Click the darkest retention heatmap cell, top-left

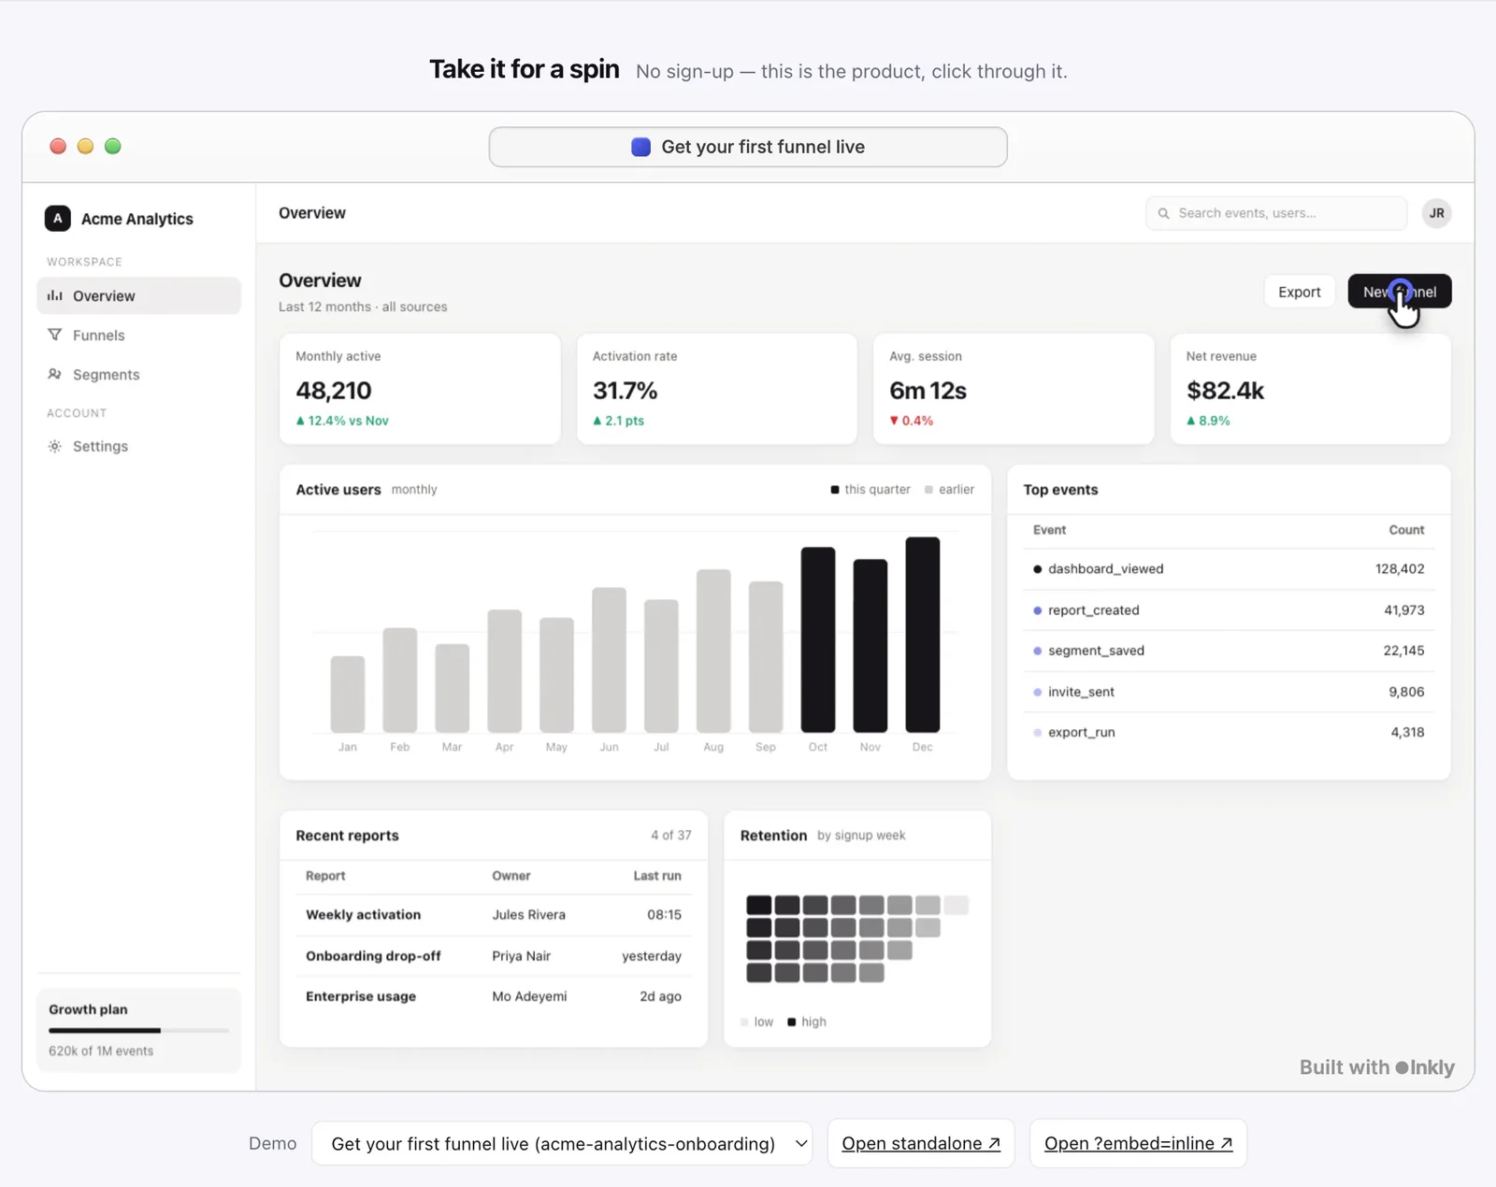point(758,905)
